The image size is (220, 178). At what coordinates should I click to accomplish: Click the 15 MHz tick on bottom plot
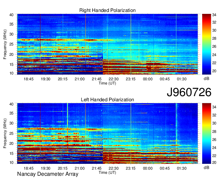click(x=11, y=154)
